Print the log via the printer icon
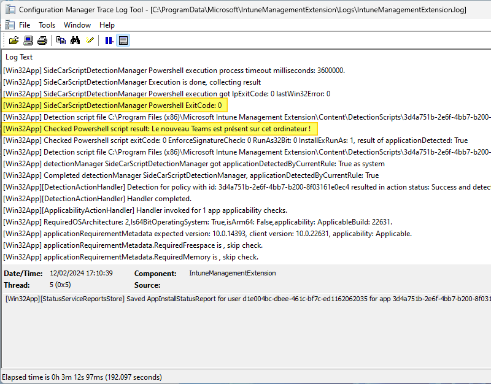The height and width of the screenshot is (384, 491). pos(42,40)
